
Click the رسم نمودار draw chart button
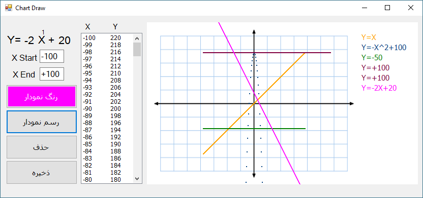[x=42, y=122]
